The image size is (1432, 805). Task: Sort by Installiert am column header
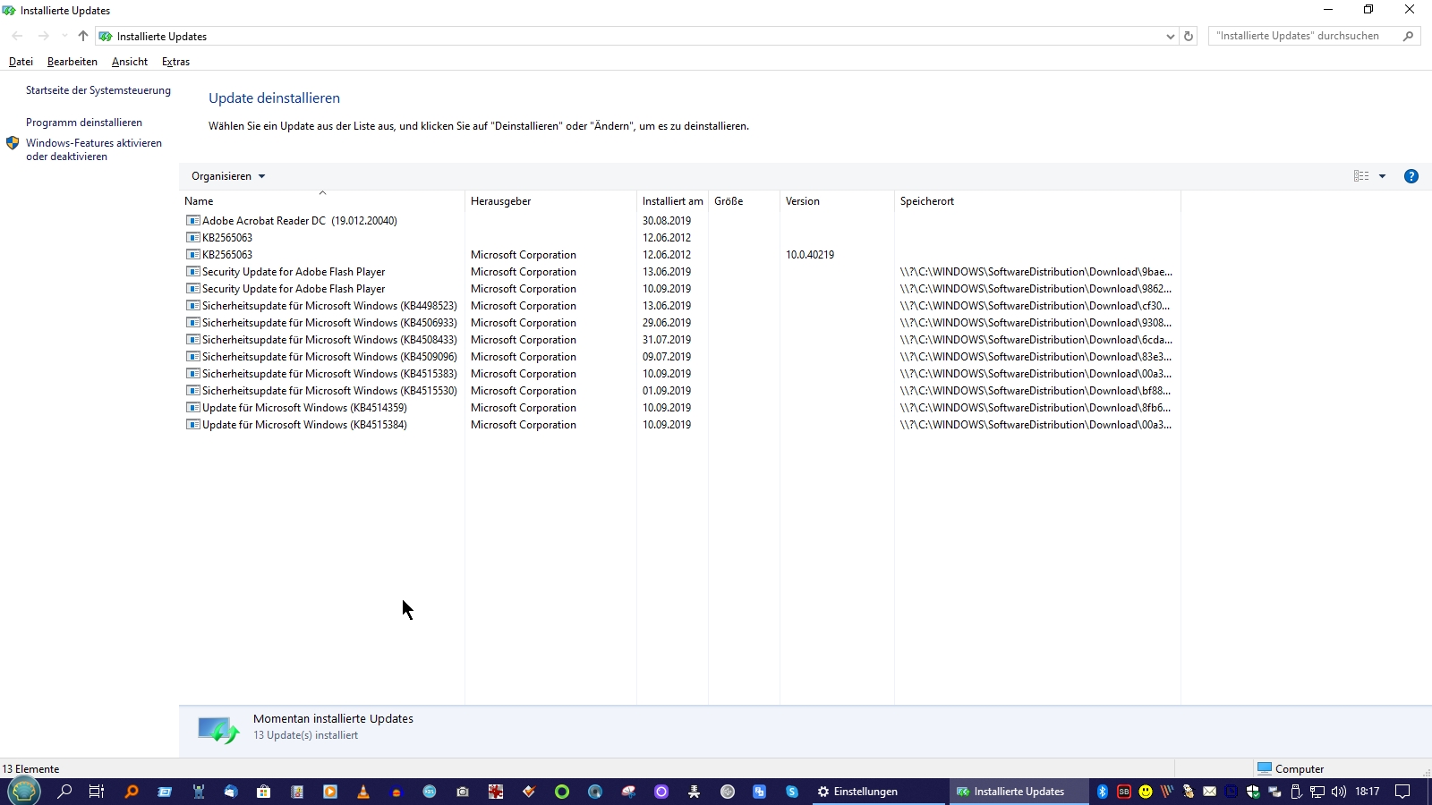point(672,201)
